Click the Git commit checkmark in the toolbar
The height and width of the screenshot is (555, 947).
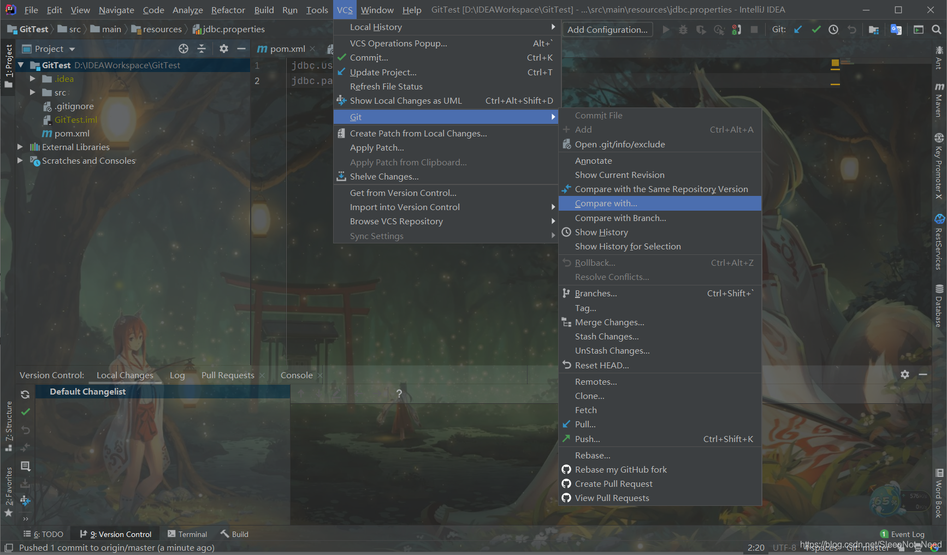[816, 29]
